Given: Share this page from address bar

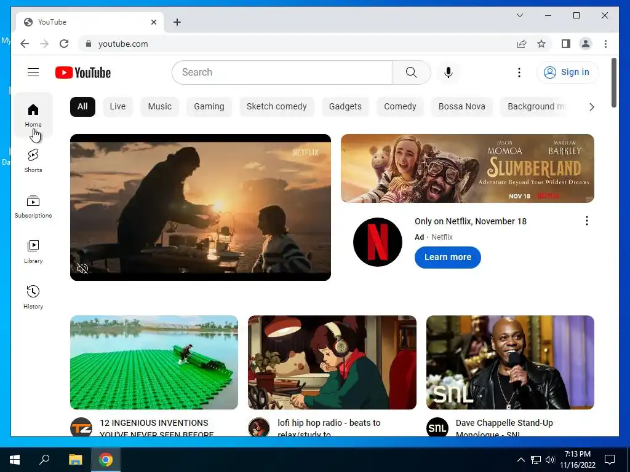Looking at the screenshot, I should click(x=522, y=44).
